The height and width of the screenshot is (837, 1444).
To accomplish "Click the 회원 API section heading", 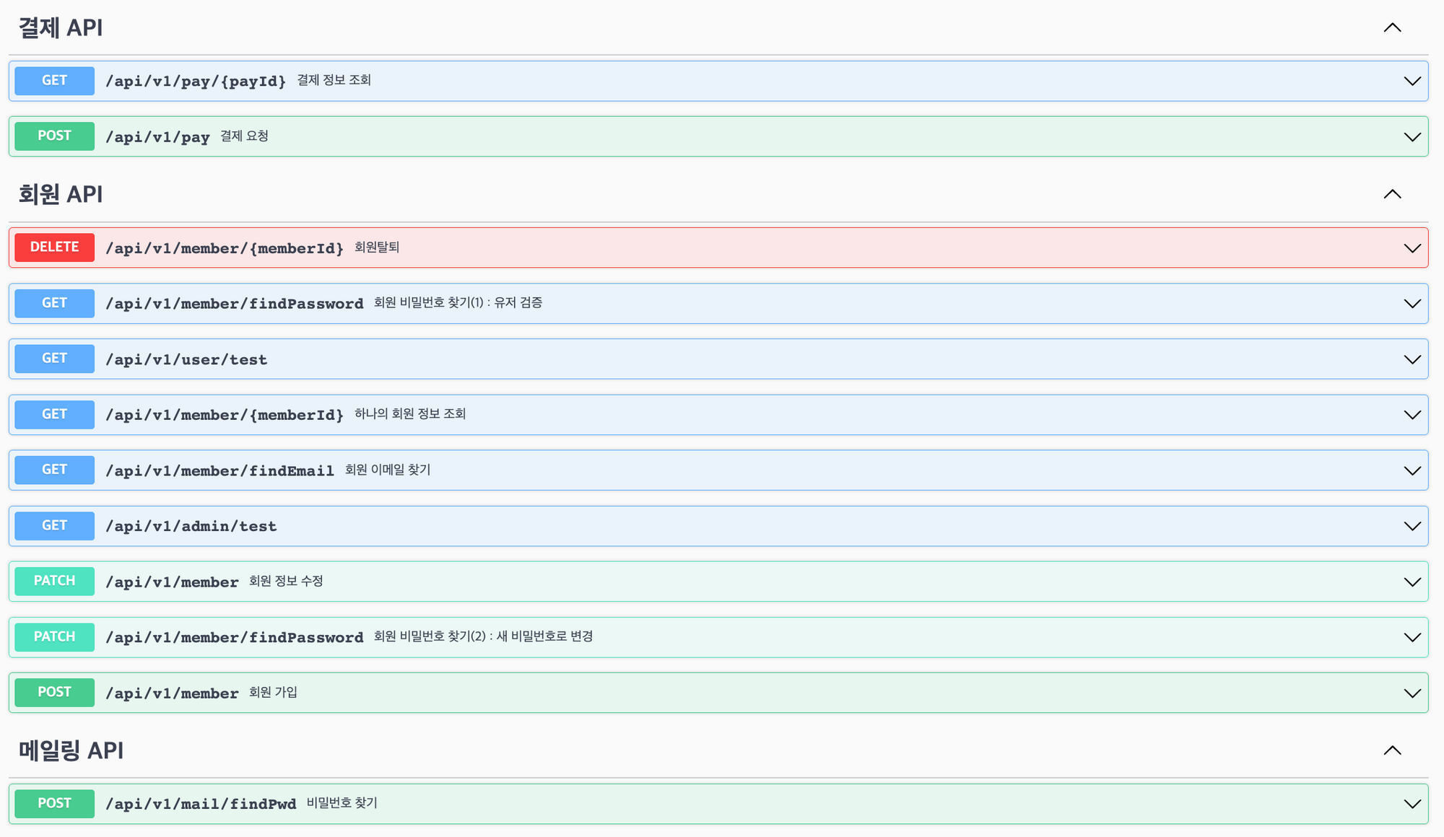I will [61, 194].
